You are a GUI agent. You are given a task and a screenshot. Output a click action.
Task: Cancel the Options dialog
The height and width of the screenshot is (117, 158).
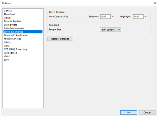pyautogui.click(x=147, y=112)
